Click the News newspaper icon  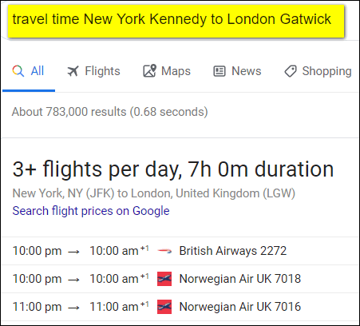(220, 71)
